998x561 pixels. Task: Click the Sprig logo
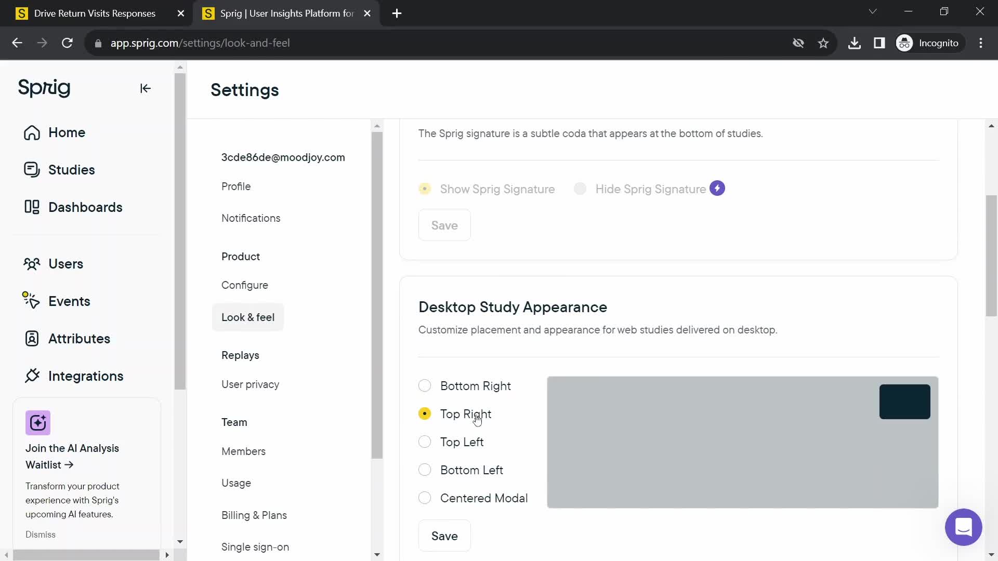tap(44, 88)
